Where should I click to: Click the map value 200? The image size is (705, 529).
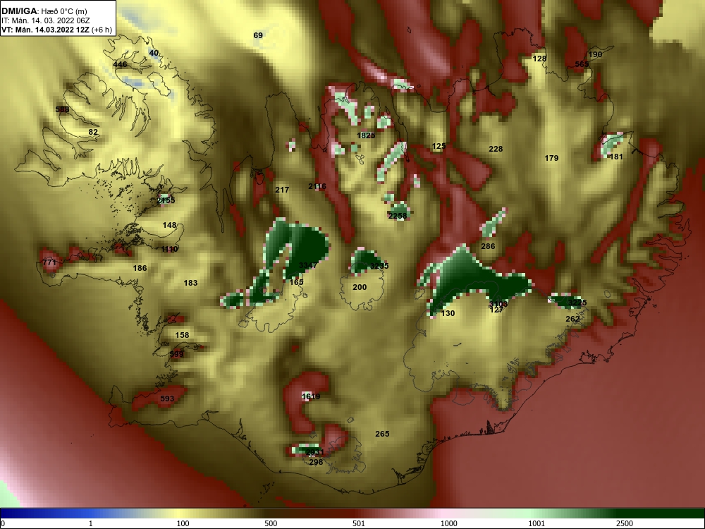(360, 287)
